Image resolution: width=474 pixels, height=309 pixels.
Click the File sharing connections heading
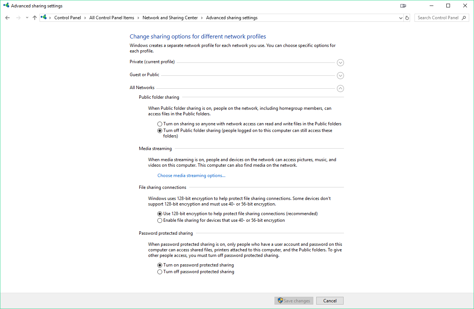click(x=163, y=187)
